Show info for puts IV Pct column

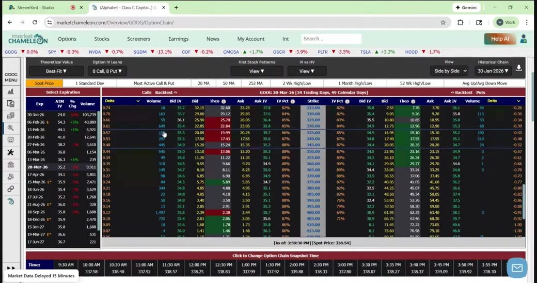[348, 101]
